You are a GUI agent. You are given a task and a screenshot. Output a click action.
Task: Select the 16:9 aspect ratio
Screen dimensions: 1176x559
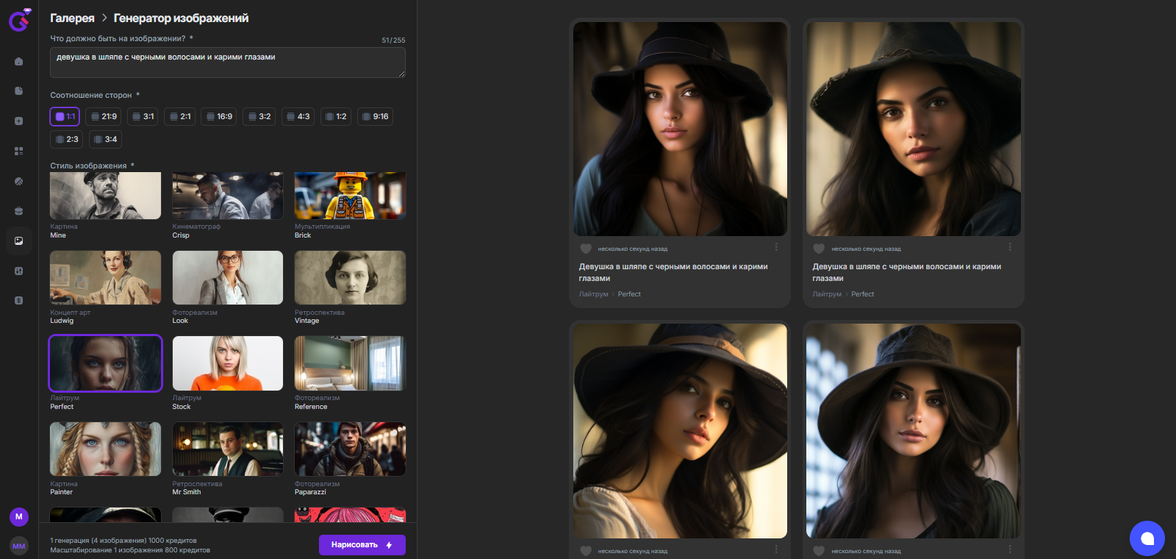219,116
